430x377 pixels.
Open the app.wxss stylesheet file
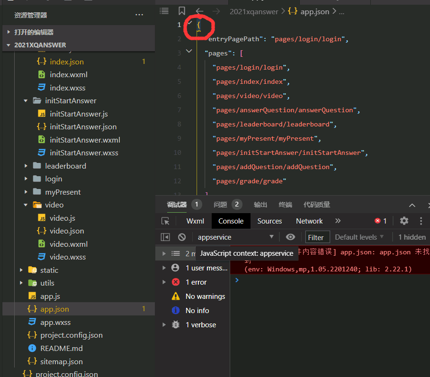click(x=55, y=322)
